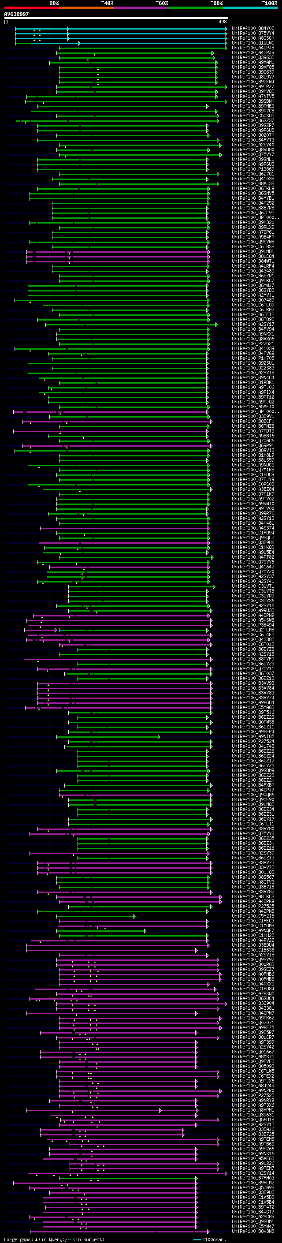282x1243 pixels.
Task: Select the label UniRef100_P13869
Action: [253, 169]
